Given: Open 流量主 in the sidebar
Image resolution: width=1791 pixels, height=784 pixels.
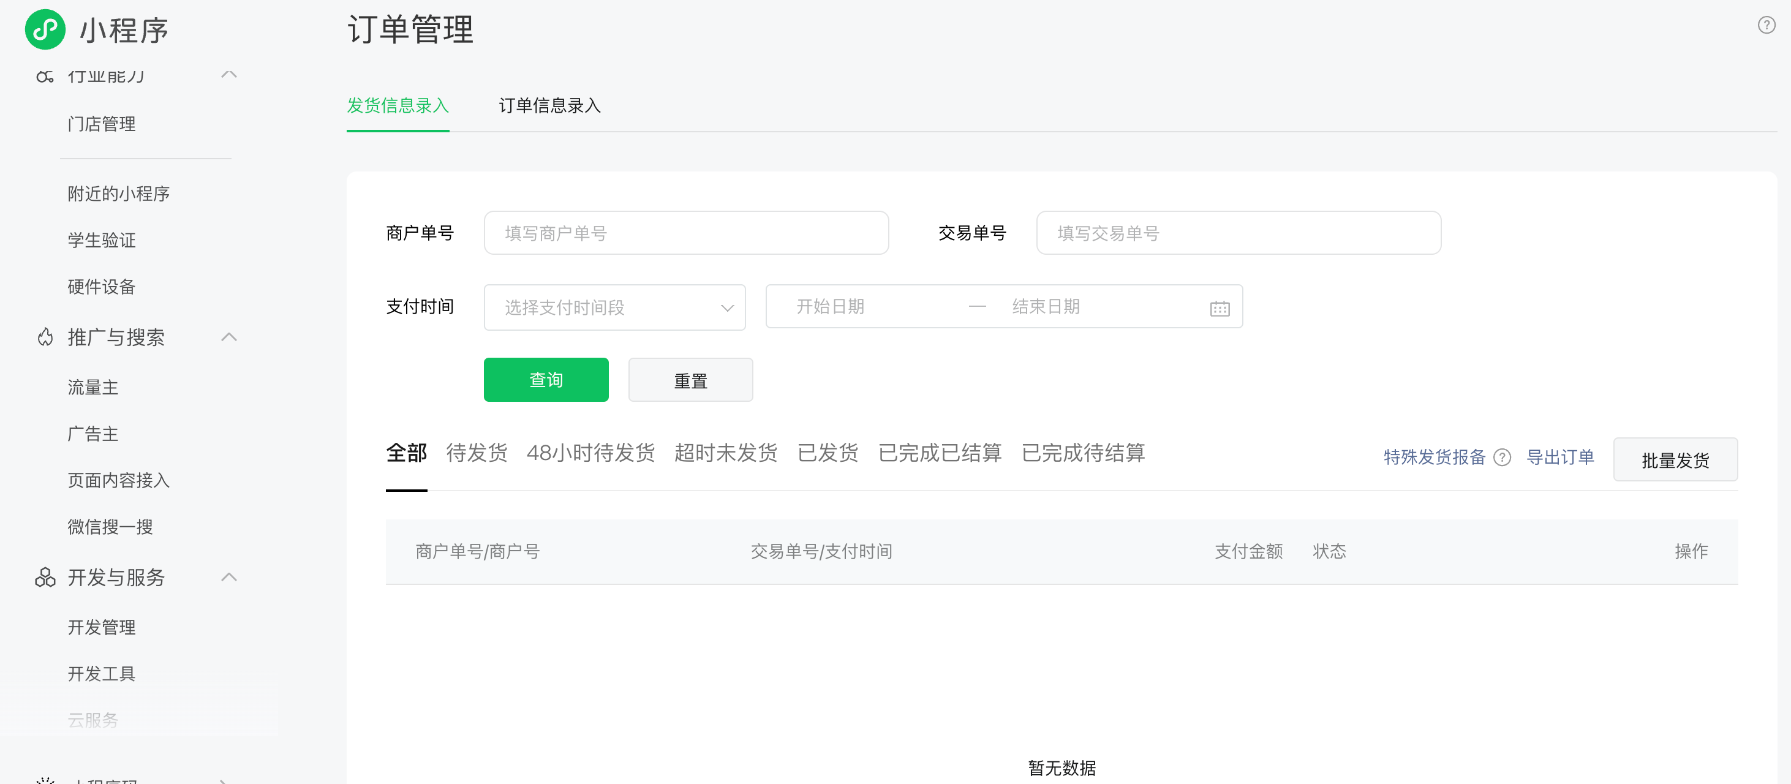Looking at the screenshot, I should coord(92,387).
